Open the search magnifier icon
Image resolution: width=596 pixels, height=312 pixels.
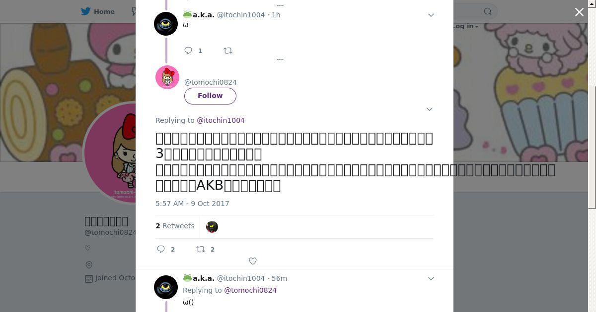point(488,11)
